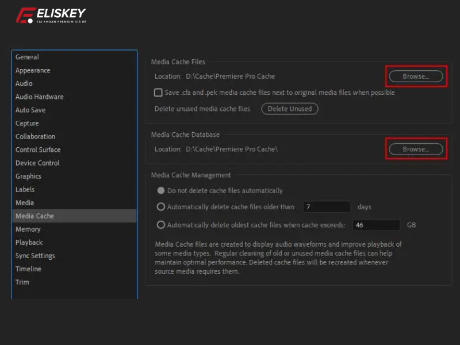460x345 pixels.
Task: Open the Graphics preferences section
Action: [28, 176]
